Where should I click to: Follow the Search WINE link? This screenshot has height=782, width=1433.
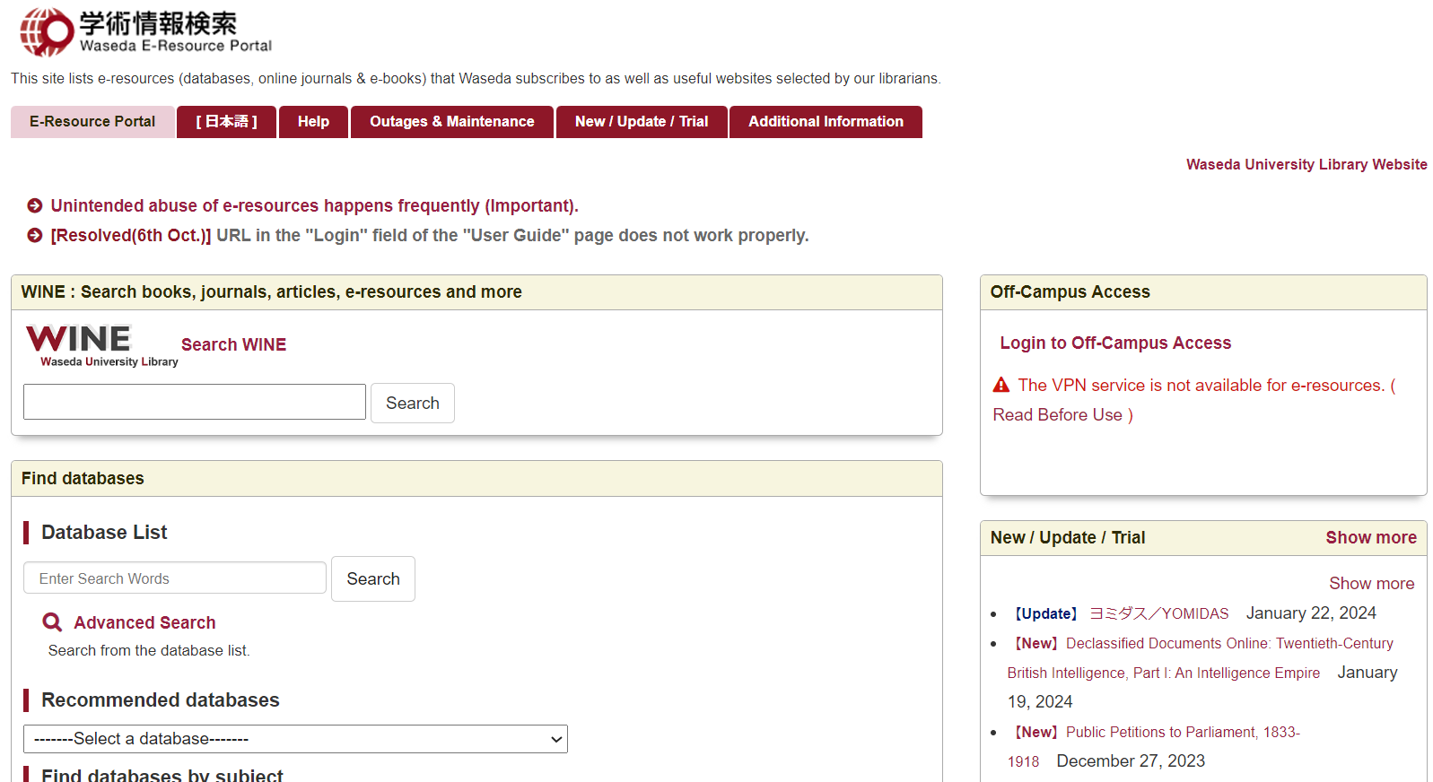(233, 345)
